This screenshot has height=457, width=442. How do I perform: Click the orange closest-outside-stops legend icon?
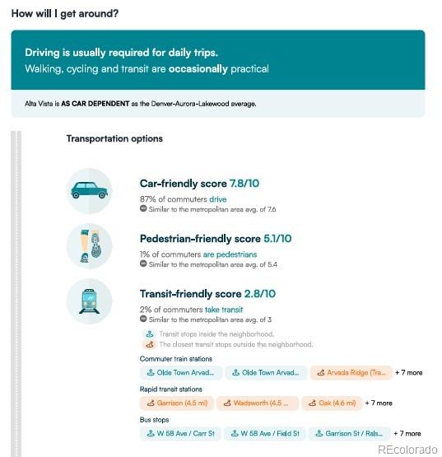click(x=150, y=344)
